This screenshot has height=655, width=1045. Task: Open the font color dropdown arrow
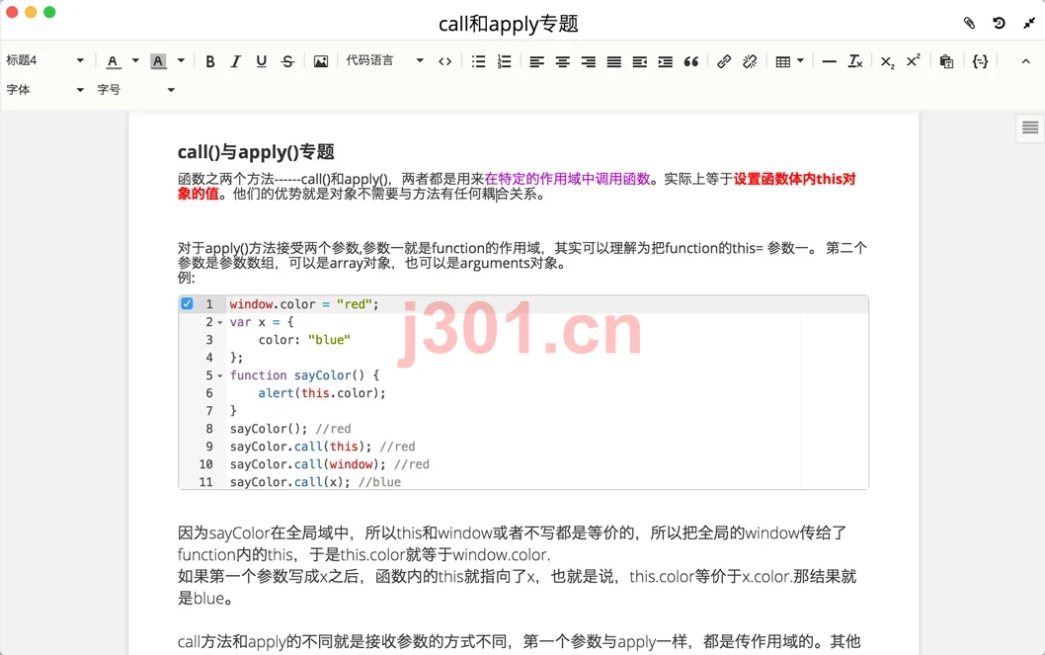[135, 60]
